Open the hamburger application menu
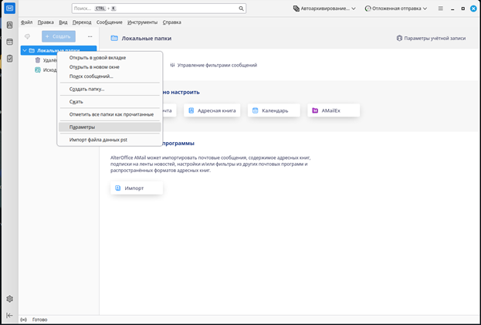Screen dimensions: 481x325 coord(441,8)
